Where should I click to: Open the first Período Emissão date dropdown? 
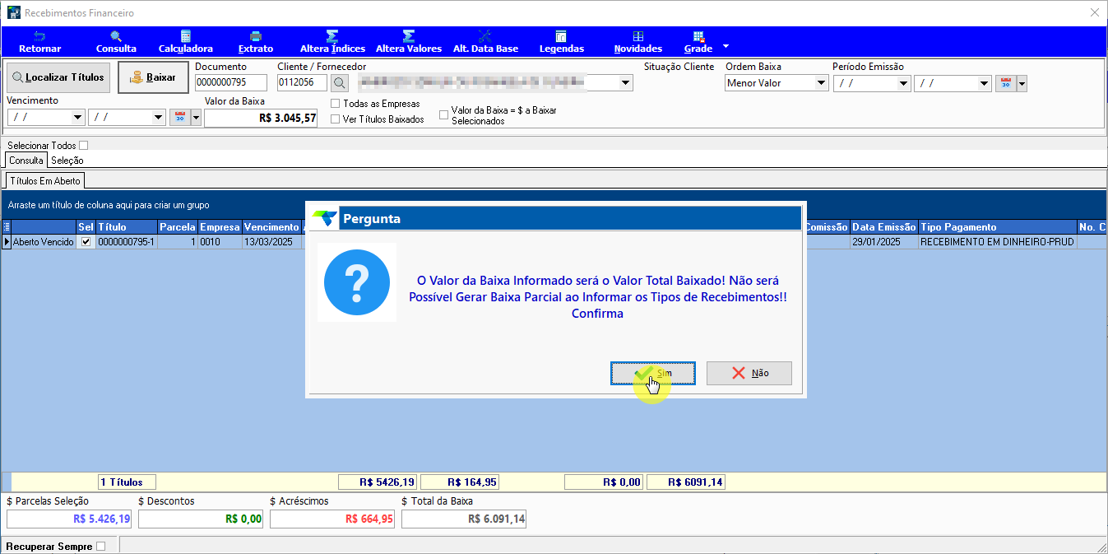903,83
